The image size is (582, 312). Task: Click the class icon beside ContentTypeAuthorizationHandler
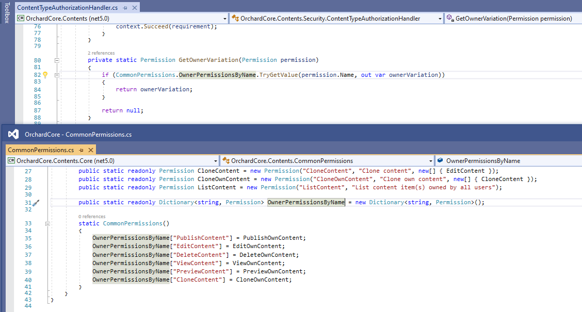click(235, 18)
